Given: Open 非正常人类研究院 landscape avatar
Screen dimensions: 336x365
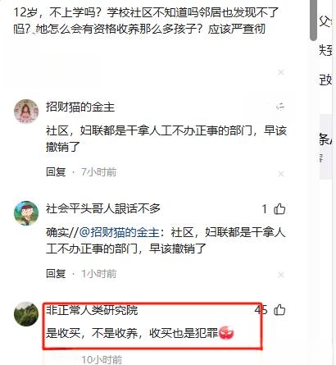Looking at the screenshot, I should 26,314.
